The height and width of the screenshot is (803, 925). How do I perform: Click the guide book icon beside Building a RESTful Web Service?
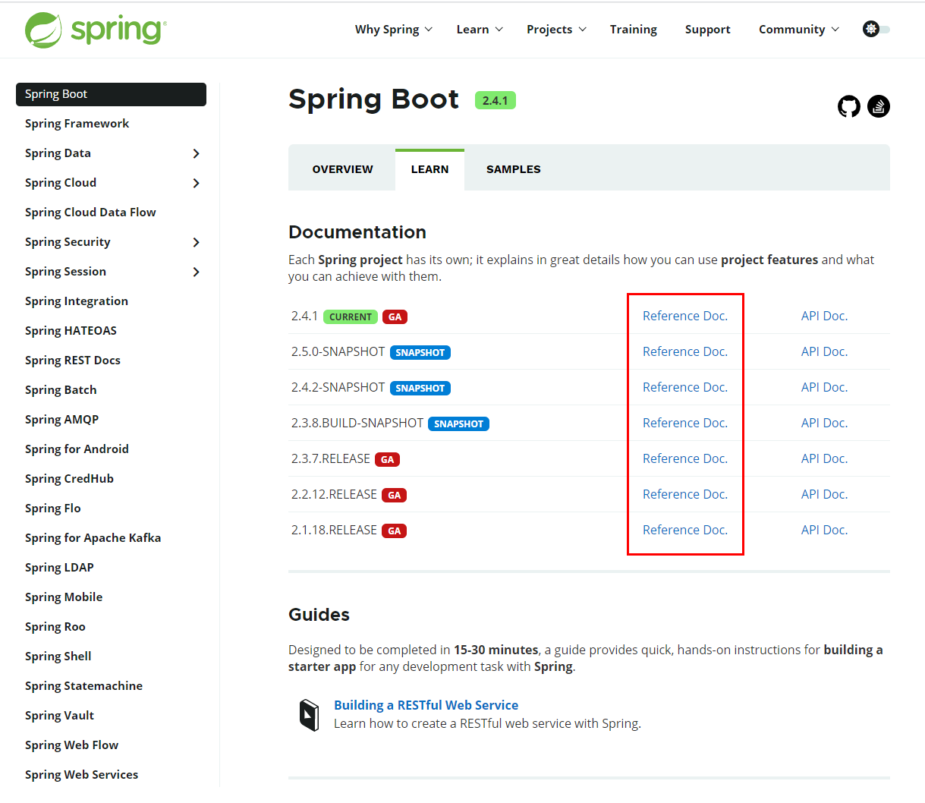(x=309, y=715)
